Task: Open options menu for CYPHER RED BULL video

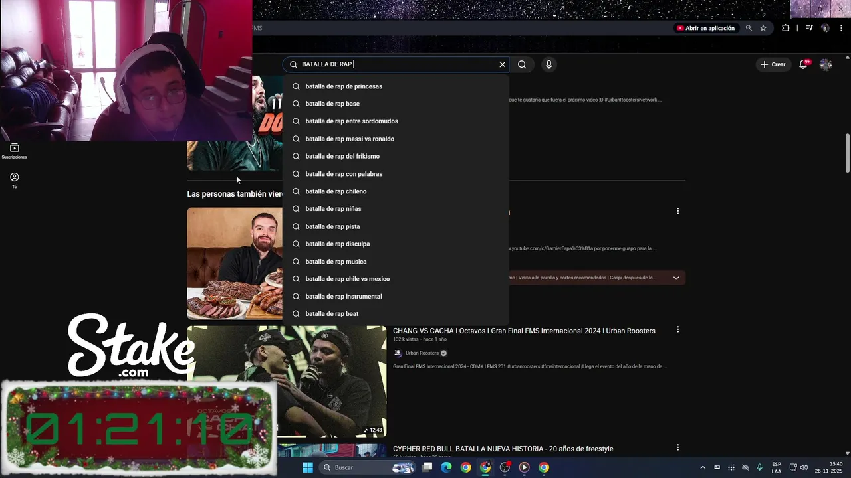Action: tap(678, 448)
